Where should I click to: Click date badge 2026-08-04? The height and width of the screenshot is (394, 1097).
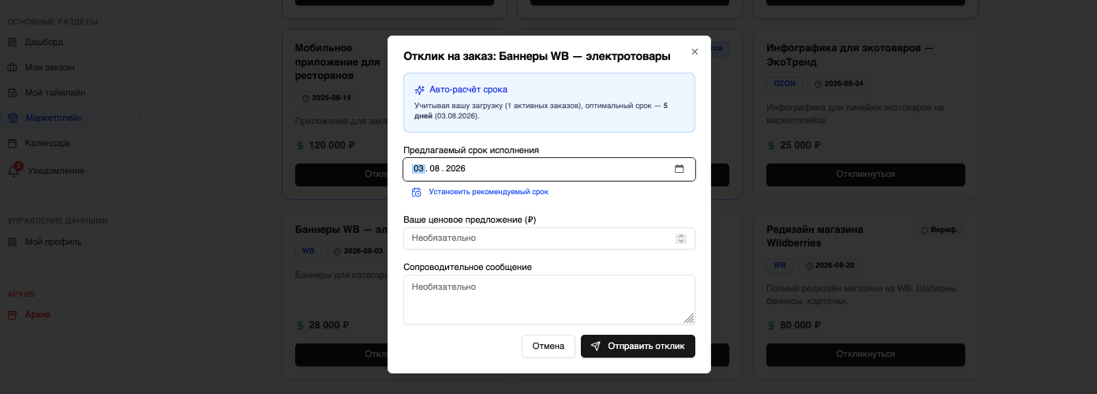839,84
